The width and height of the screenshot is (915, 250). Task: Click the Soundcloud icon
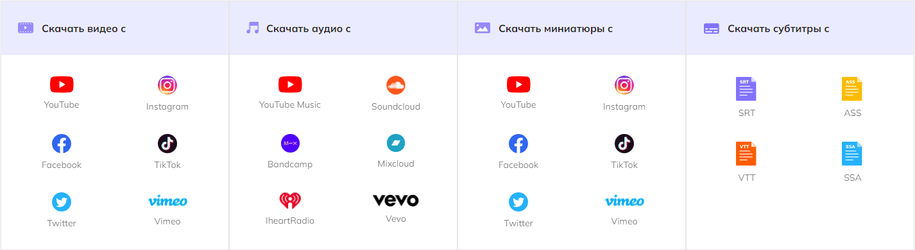click(x=396, y=85)
